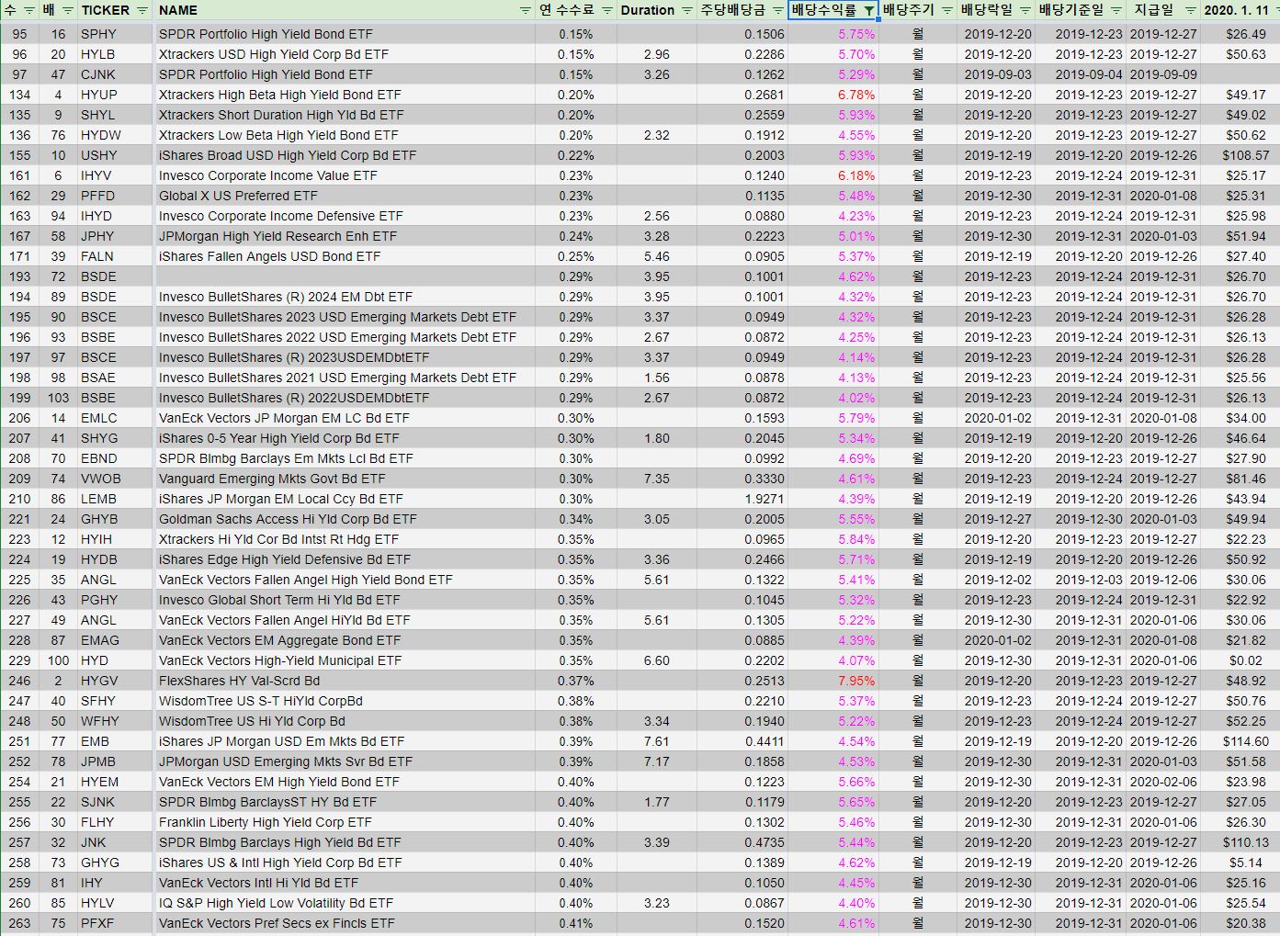Click name cell JPMorgan High Yield Research Enh ETF
The width and height of the screenshot is (1280, 936).
344,236
